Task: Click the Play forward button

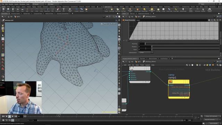Action: [12, 116]
